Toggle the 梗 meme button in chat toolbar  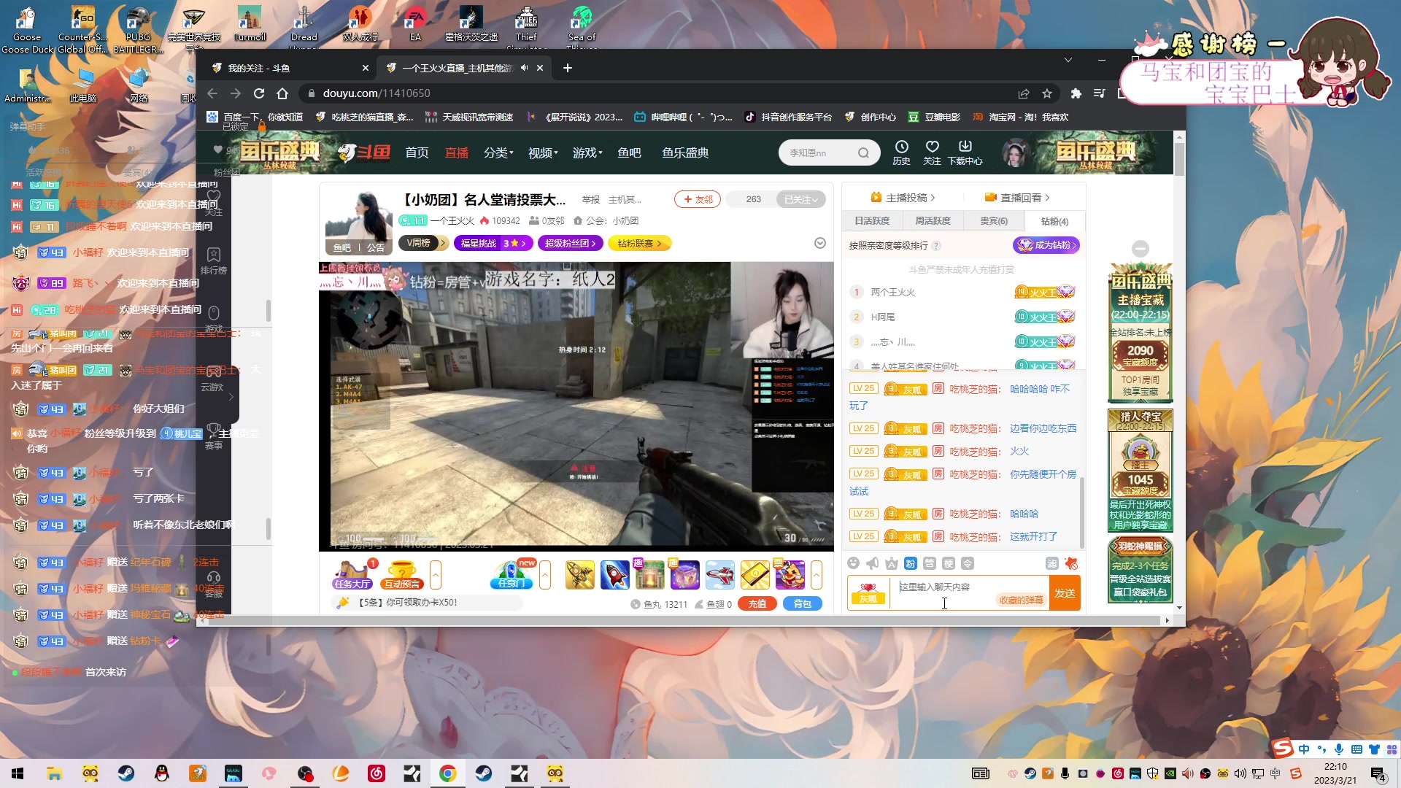pyautogui.click(x=948, y=563)
